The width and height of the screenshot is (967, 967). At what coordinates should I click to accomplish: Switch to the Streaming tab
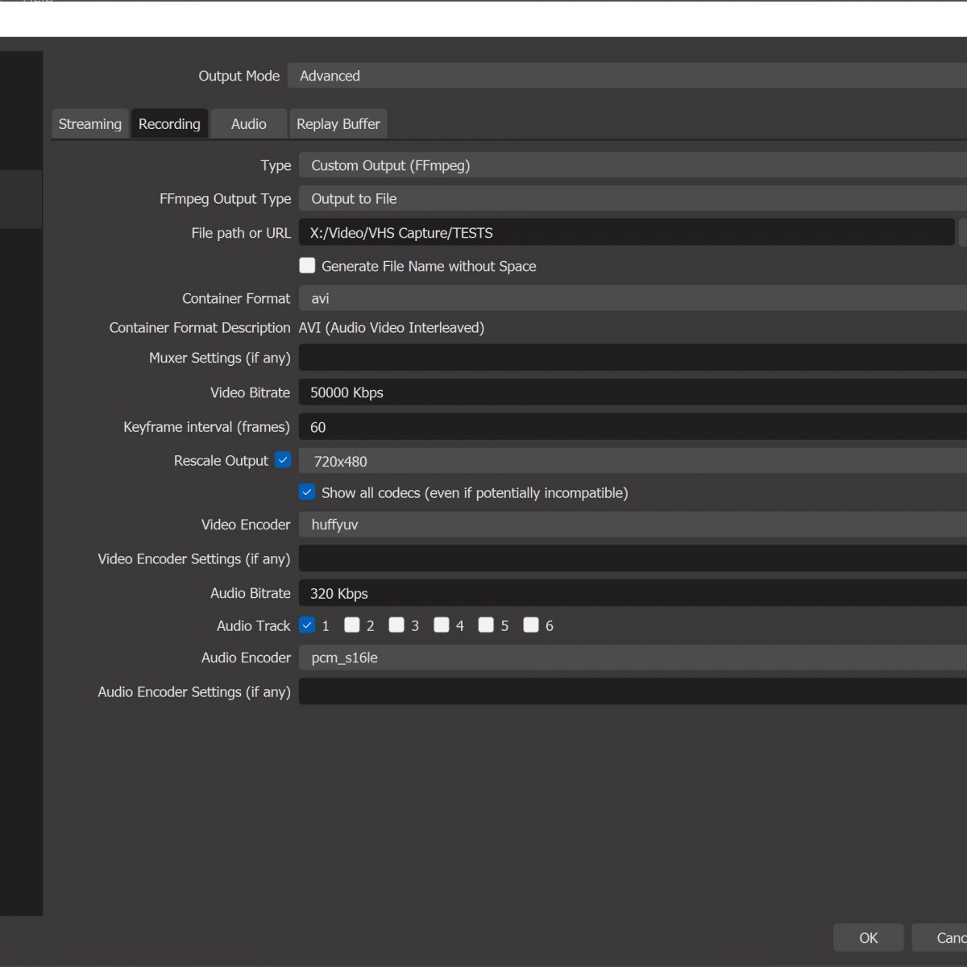89,124
